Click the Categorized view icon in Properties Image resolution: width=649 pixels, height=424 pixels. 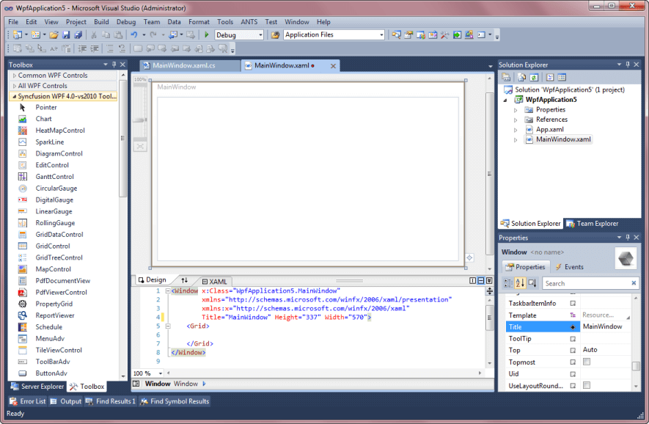coord(508,283)
